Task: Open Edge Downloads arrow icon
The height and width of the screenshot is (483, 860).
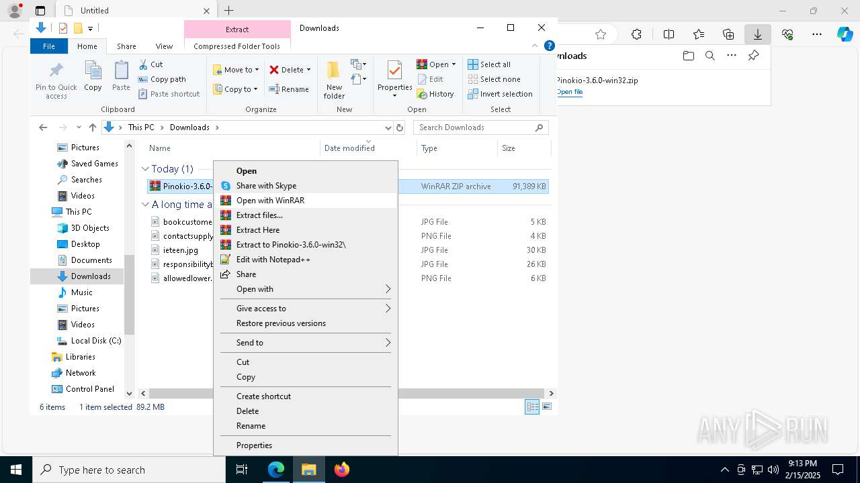Action: click(x=757, y=34)
